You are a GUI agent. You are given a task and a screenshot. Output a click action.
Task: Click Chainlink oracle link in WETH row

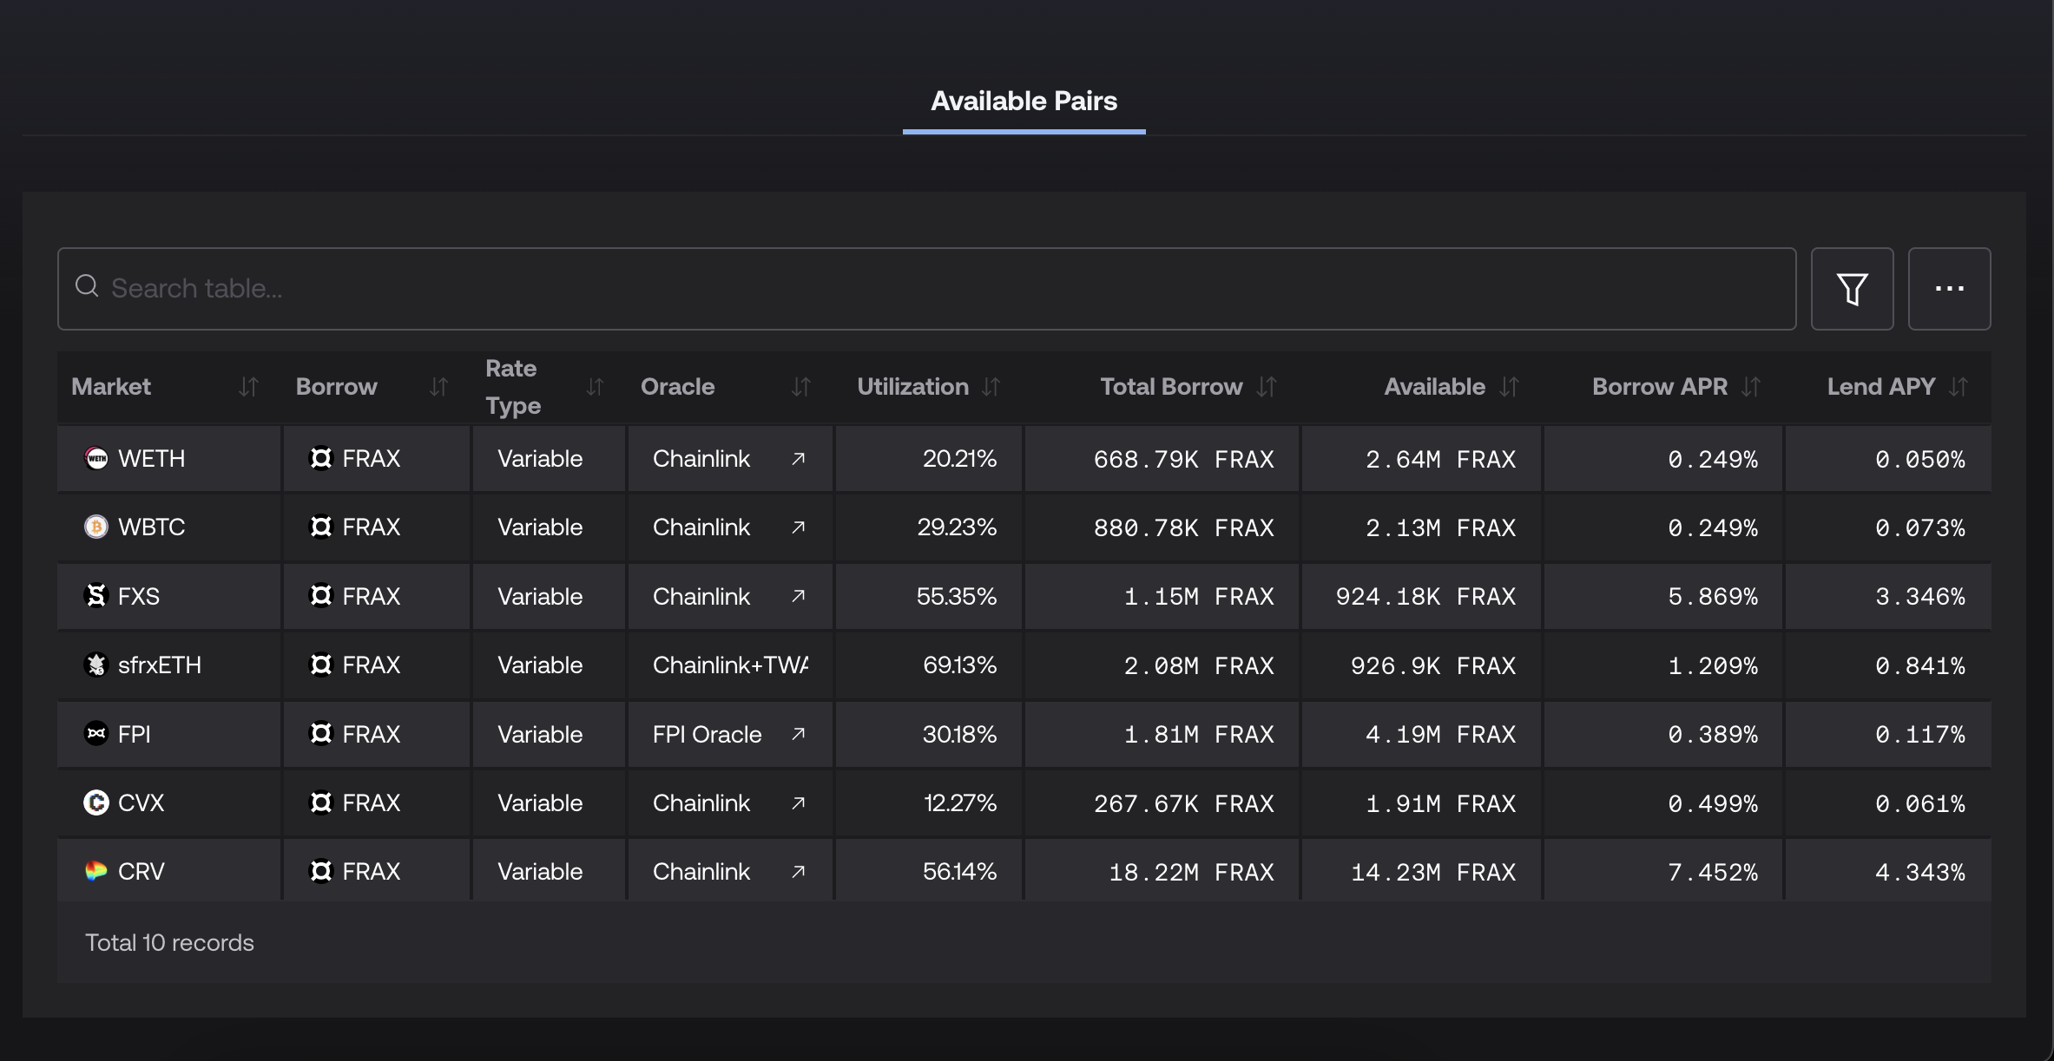[701, 458]
